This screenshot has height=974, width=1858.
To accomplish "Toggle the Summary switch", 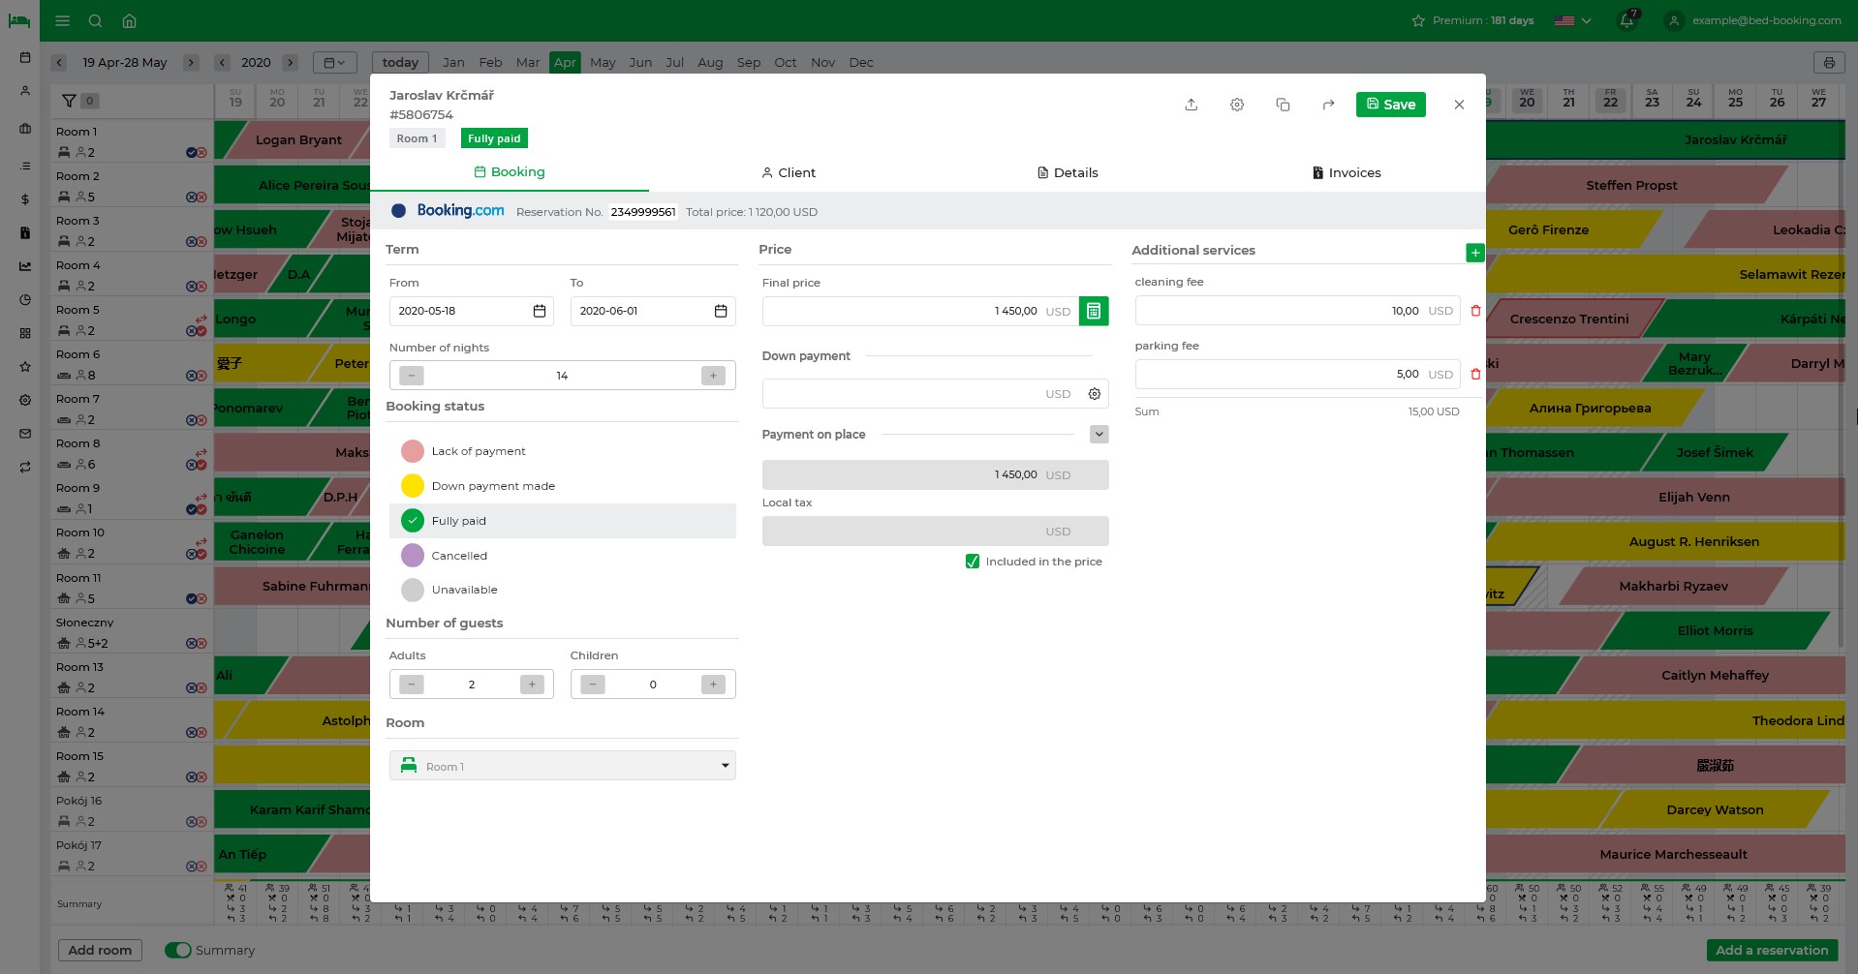I will click(x=178, y=951).
